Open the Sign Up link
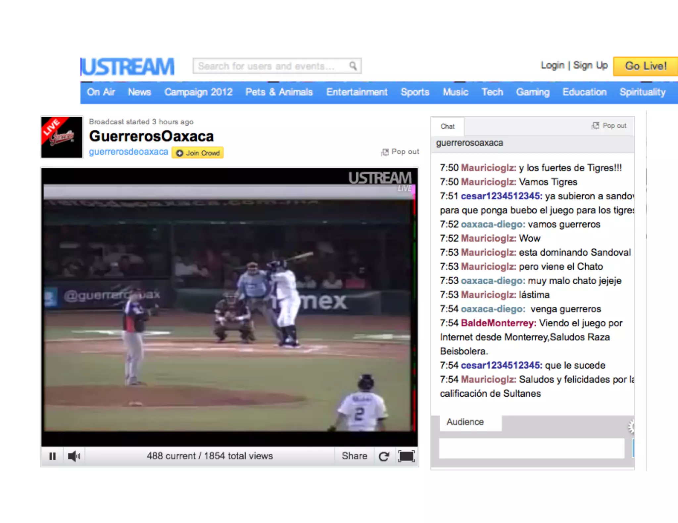Image resolution: width=678 pixels, height=523 pixels. click(x=591, y=65)
